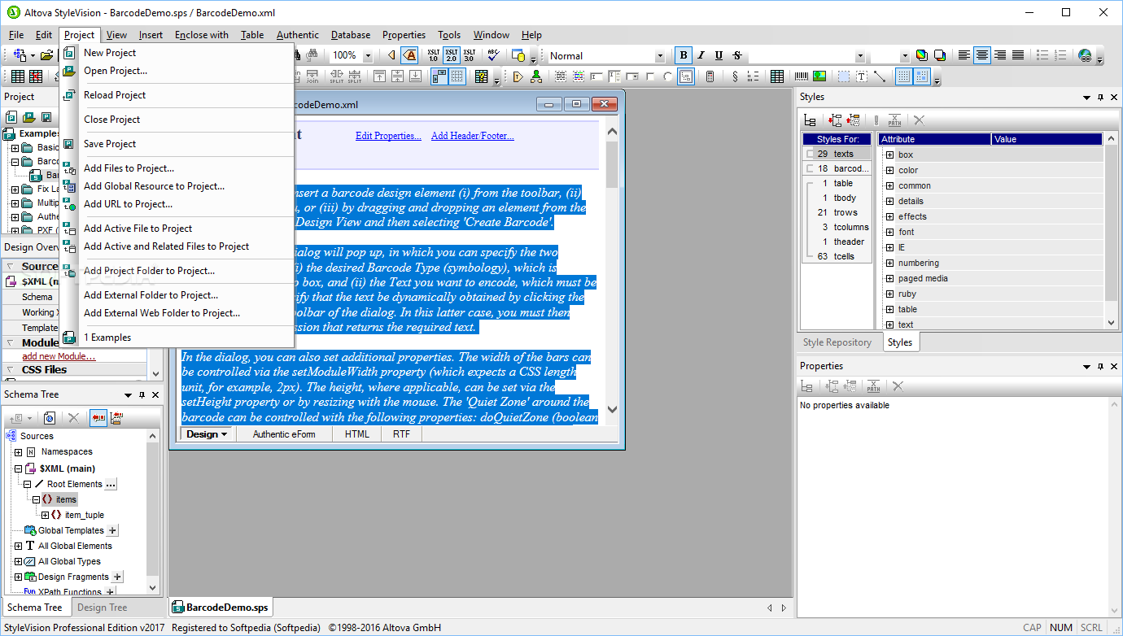
Task: Switch to Authentic eForm tab
Action: click(284, 434)
